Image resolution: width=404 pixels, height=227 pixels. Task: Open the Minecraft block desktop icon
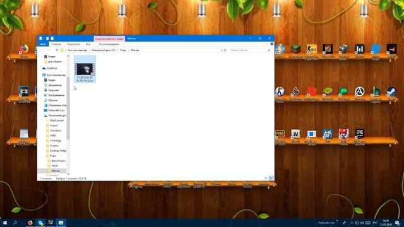(x=296, y=49)
